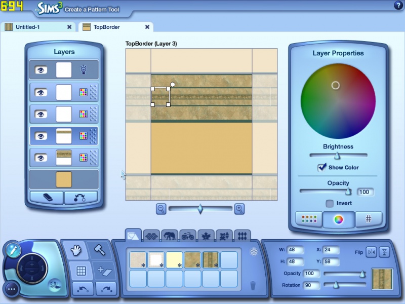Screen dimensions: 405x304
Task: Hide the top layer with its eye icon
Action: (41, 70)
